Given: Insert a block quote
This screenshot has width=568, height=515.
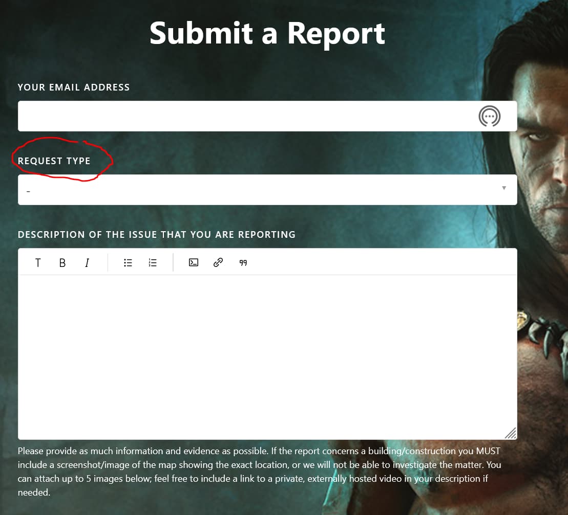Looking at the screenshot, I should pyautogui.click(x=243, y=263).
